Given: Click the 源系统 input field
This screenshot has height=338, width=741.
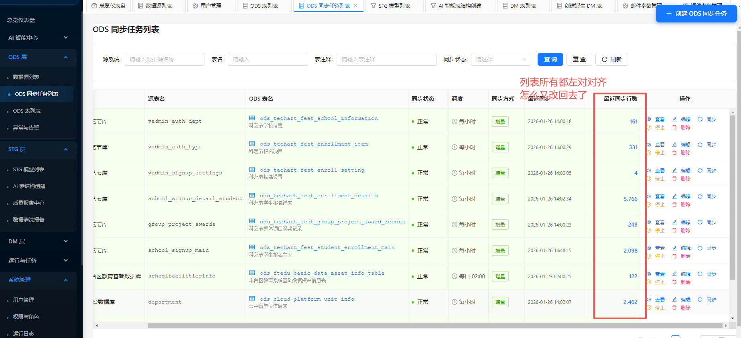Looking at the screenshot, I should click(164, 59).
